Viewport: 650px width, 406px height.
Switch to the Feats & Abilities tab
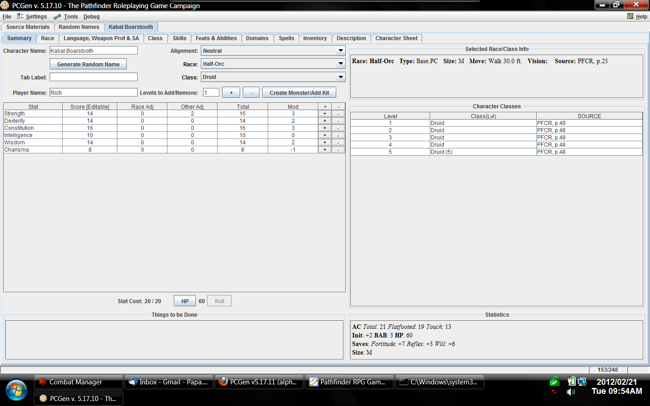pos(216,38)
